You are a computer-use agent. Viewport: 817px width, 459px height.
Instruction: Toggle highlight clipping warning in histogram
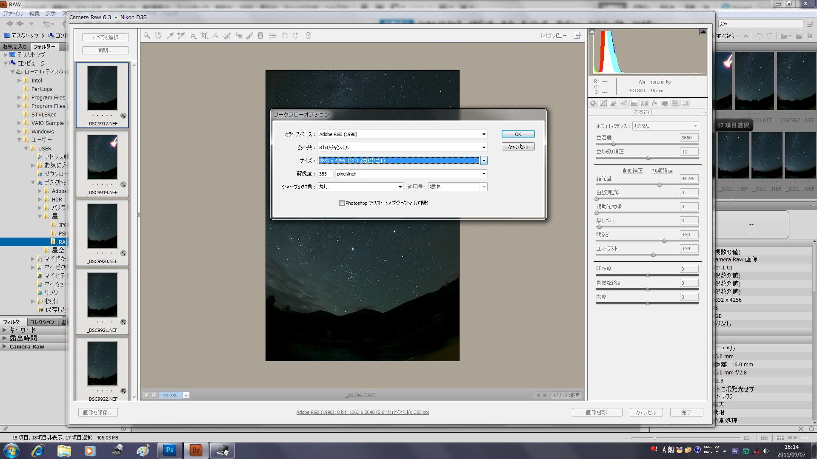pyautogui.click(x=703, y=32)
